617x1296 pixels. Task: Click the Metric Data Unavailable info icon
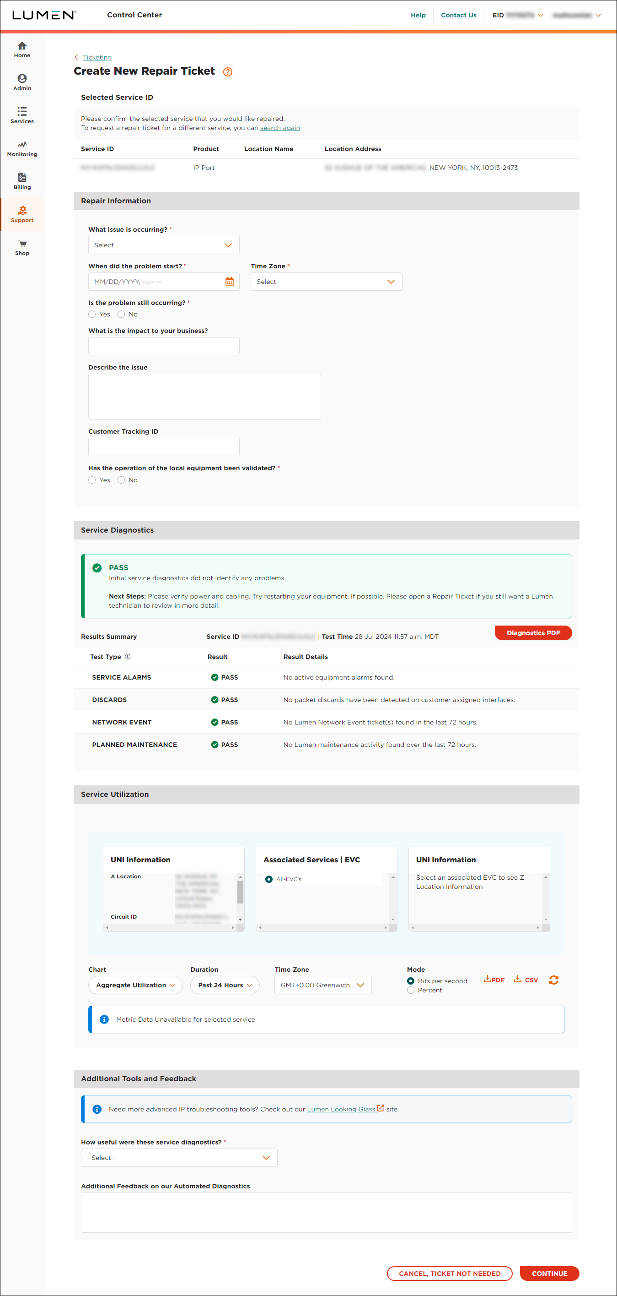pos(104,1019)
